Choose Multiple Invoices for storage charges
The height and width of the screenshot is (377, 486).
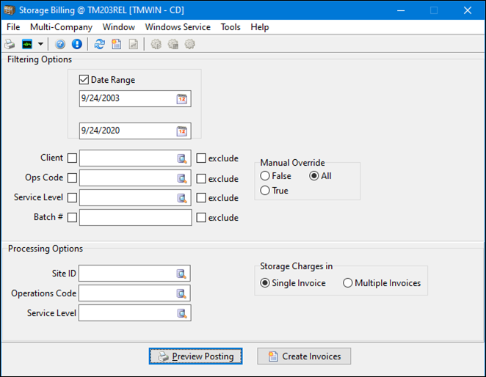(347, 283)
